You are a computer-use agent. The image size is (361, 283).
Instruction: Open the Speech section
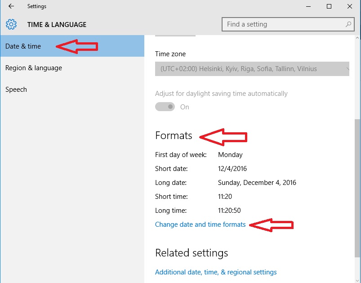click(x=16, y=90)
